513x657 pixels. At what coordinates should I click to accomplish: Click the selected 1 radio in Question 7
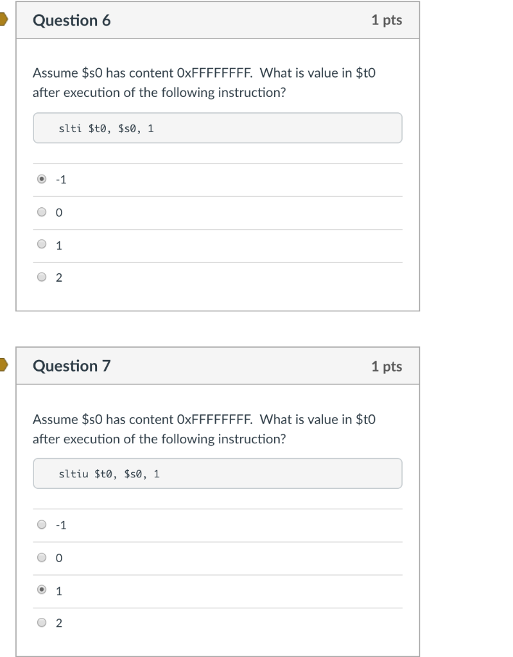pyautogui.click(x=41, y=590)
